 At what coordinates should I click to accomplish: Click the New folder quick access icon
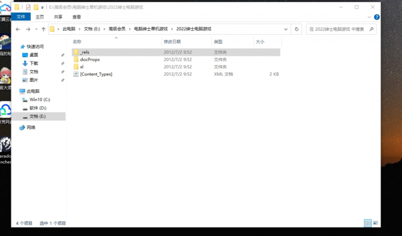click(x=36, y=7)
